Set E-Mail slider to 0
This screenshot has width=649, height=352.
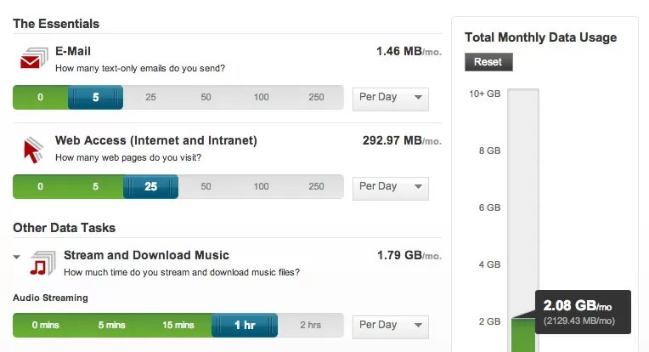point(40,97)
